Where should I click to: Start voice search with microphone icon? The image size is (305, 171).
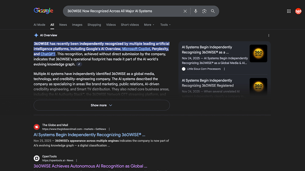pyautogui.click(x=196, y=11)
